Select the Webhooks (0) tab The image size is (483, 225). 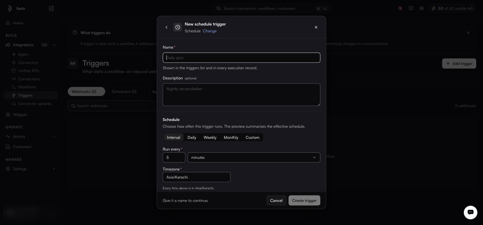(x=86, y=92)
